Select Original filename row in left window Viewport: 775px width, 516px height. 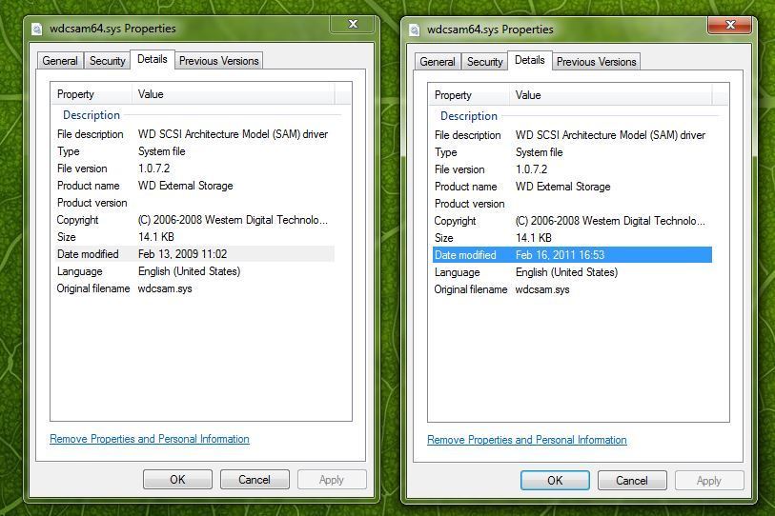[x=194, y=288]
